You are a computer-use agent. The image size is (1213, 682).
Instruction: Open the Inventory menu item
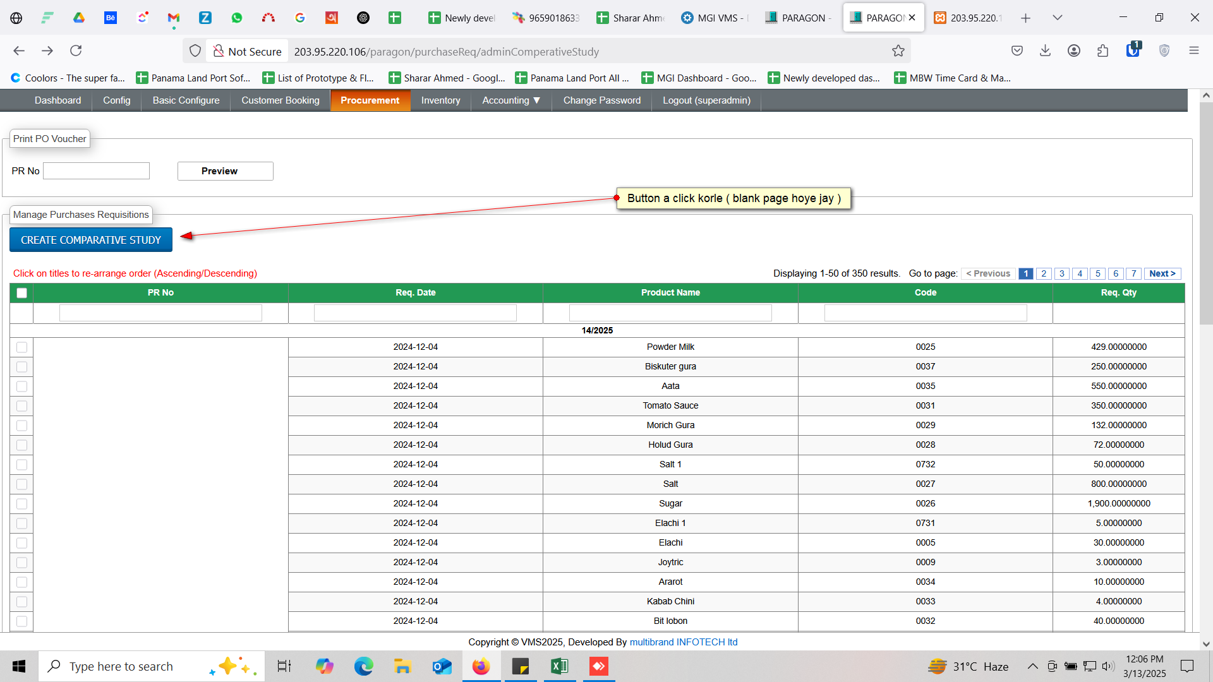[x=440, y=100]
